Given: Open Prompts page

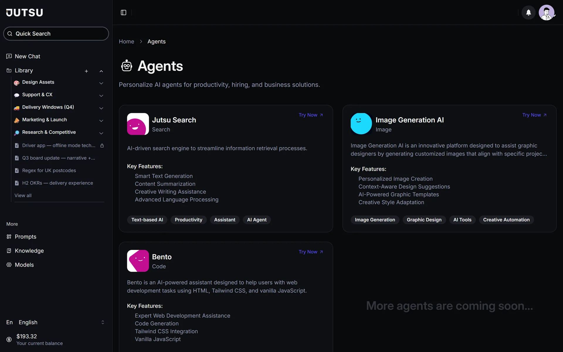Looking at the screenshot, I should 26,237.
